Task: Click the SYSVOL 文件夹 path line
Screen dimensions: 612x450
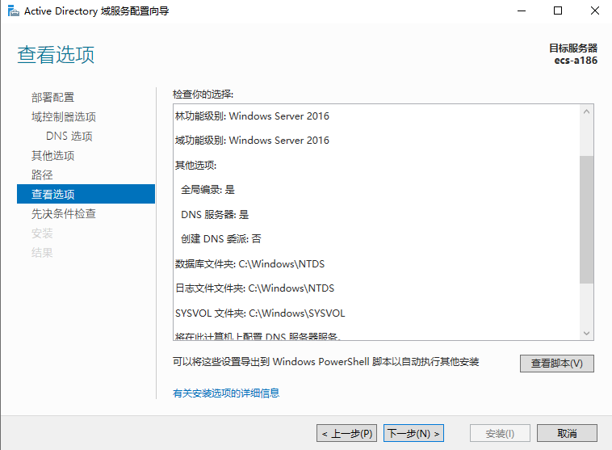Action: click(x=260, y=313)
